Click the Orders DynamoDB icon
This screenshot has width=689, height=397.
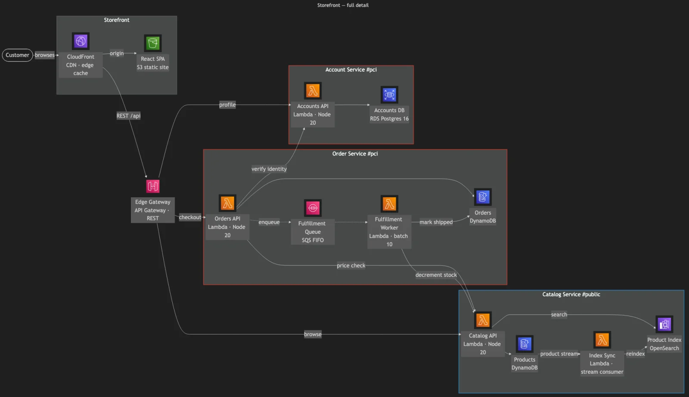click(483, 197)
